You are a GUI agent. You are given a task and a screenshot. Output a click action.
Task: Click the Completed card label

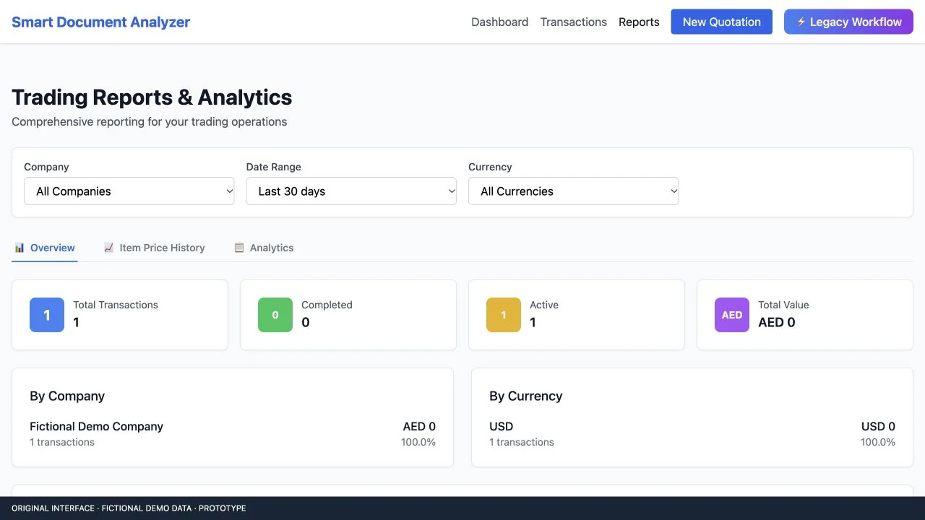(327, 305)
